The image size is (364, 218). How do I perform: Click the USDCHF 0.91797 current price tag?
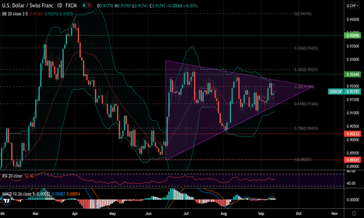[345, 92]
